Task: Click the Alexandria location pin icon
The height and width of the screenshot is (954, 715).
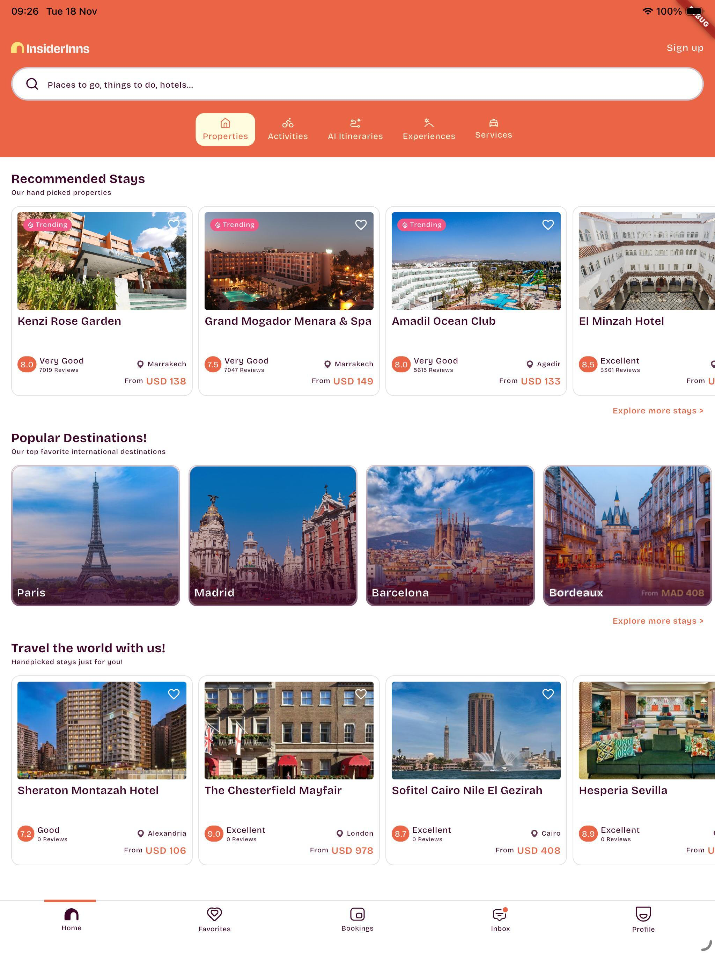Action: (x=141, y=833)
